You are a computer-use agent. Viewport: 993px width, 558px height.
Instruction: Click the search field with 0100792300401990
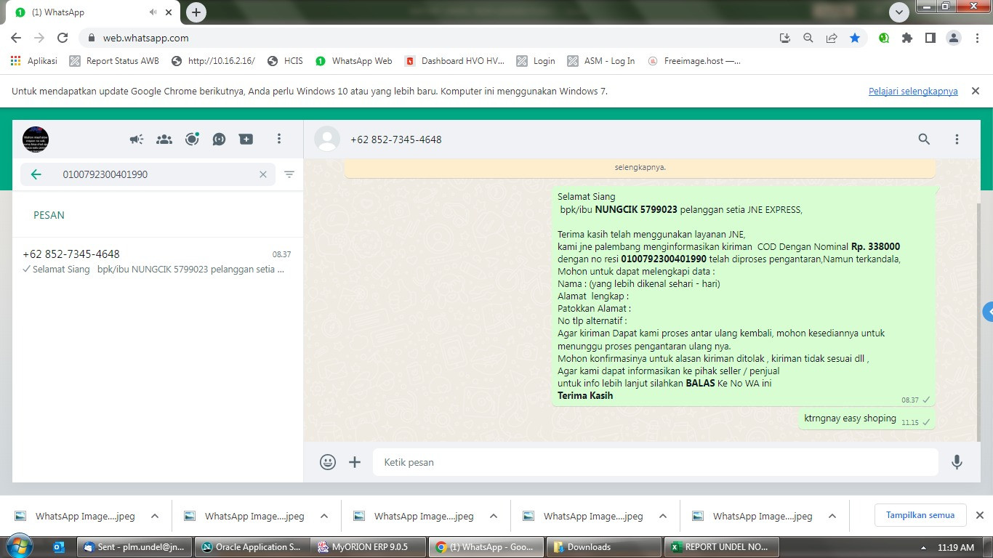(x=148, y=174)
